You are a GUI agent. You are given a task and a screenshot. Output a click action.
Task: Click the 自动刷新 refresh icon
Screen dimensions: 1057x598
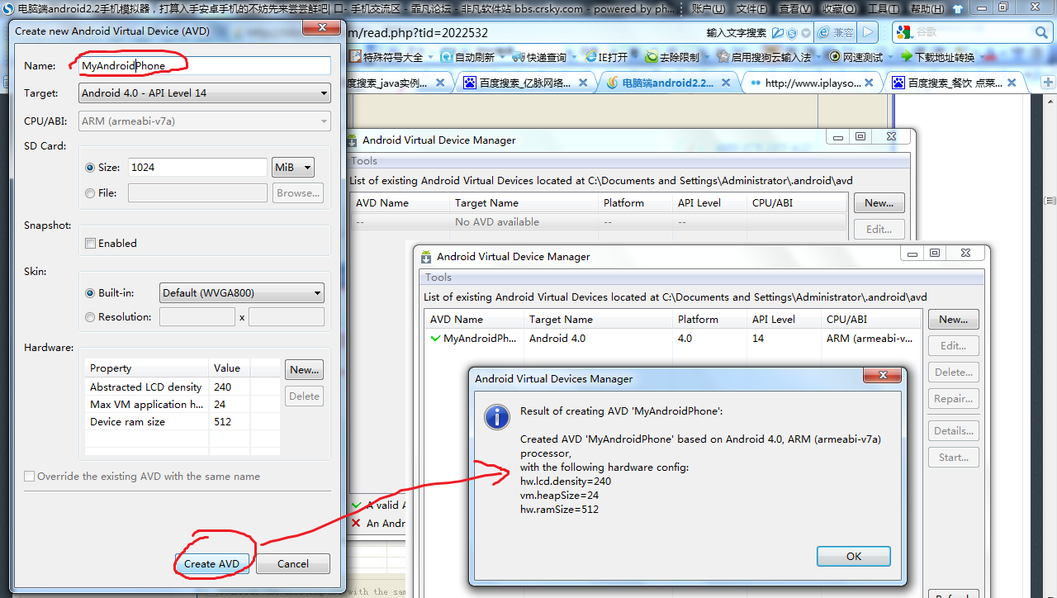click(x=446, y=57)
